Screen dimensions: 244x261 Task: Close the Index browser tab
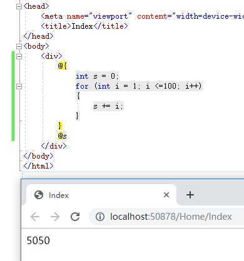coord(166,195)
